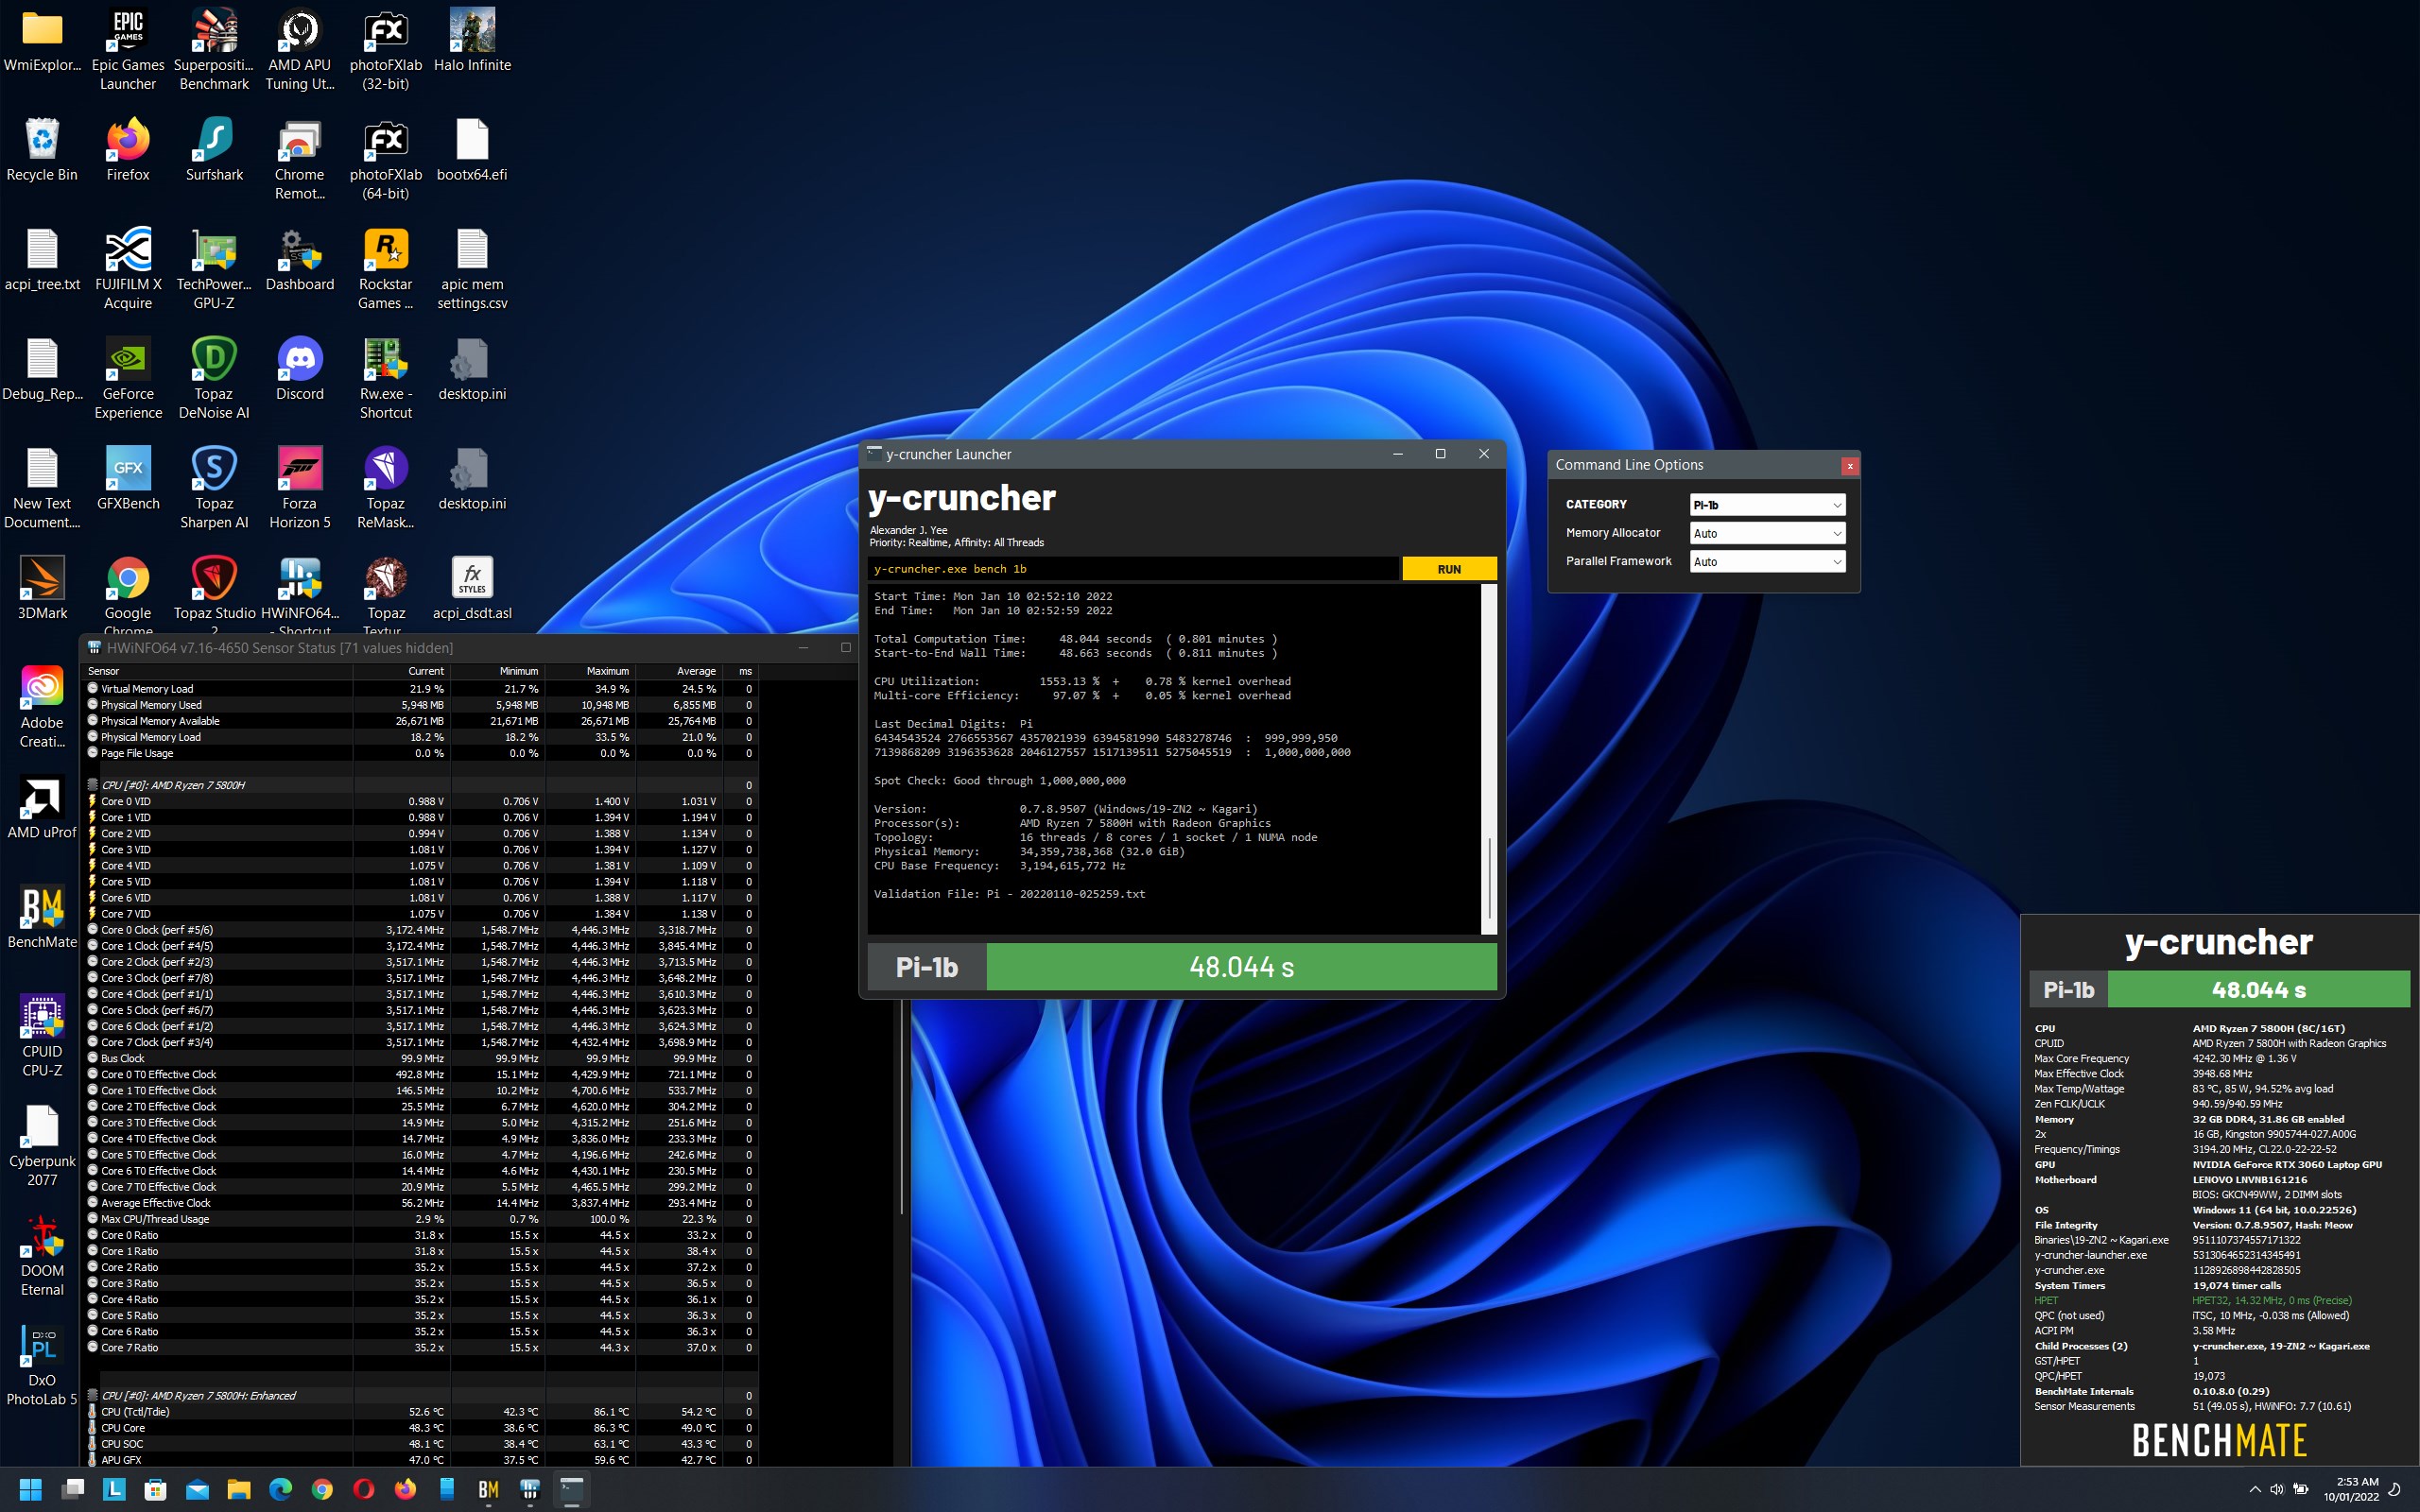
Task: Select the DOOM Eternal desktop icon
Action: pyautogui.click(x=42, y=1256)
